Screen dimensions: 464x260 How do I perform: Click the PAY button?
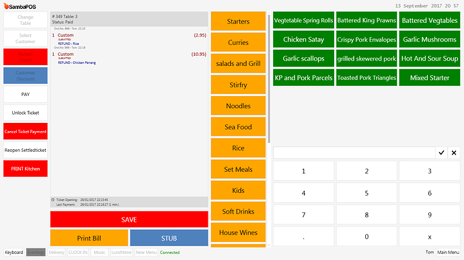[26, 94]
